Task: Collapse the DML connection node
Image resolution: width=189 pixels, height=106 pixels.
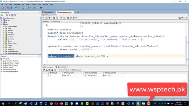Action: [x=1, y=24]
